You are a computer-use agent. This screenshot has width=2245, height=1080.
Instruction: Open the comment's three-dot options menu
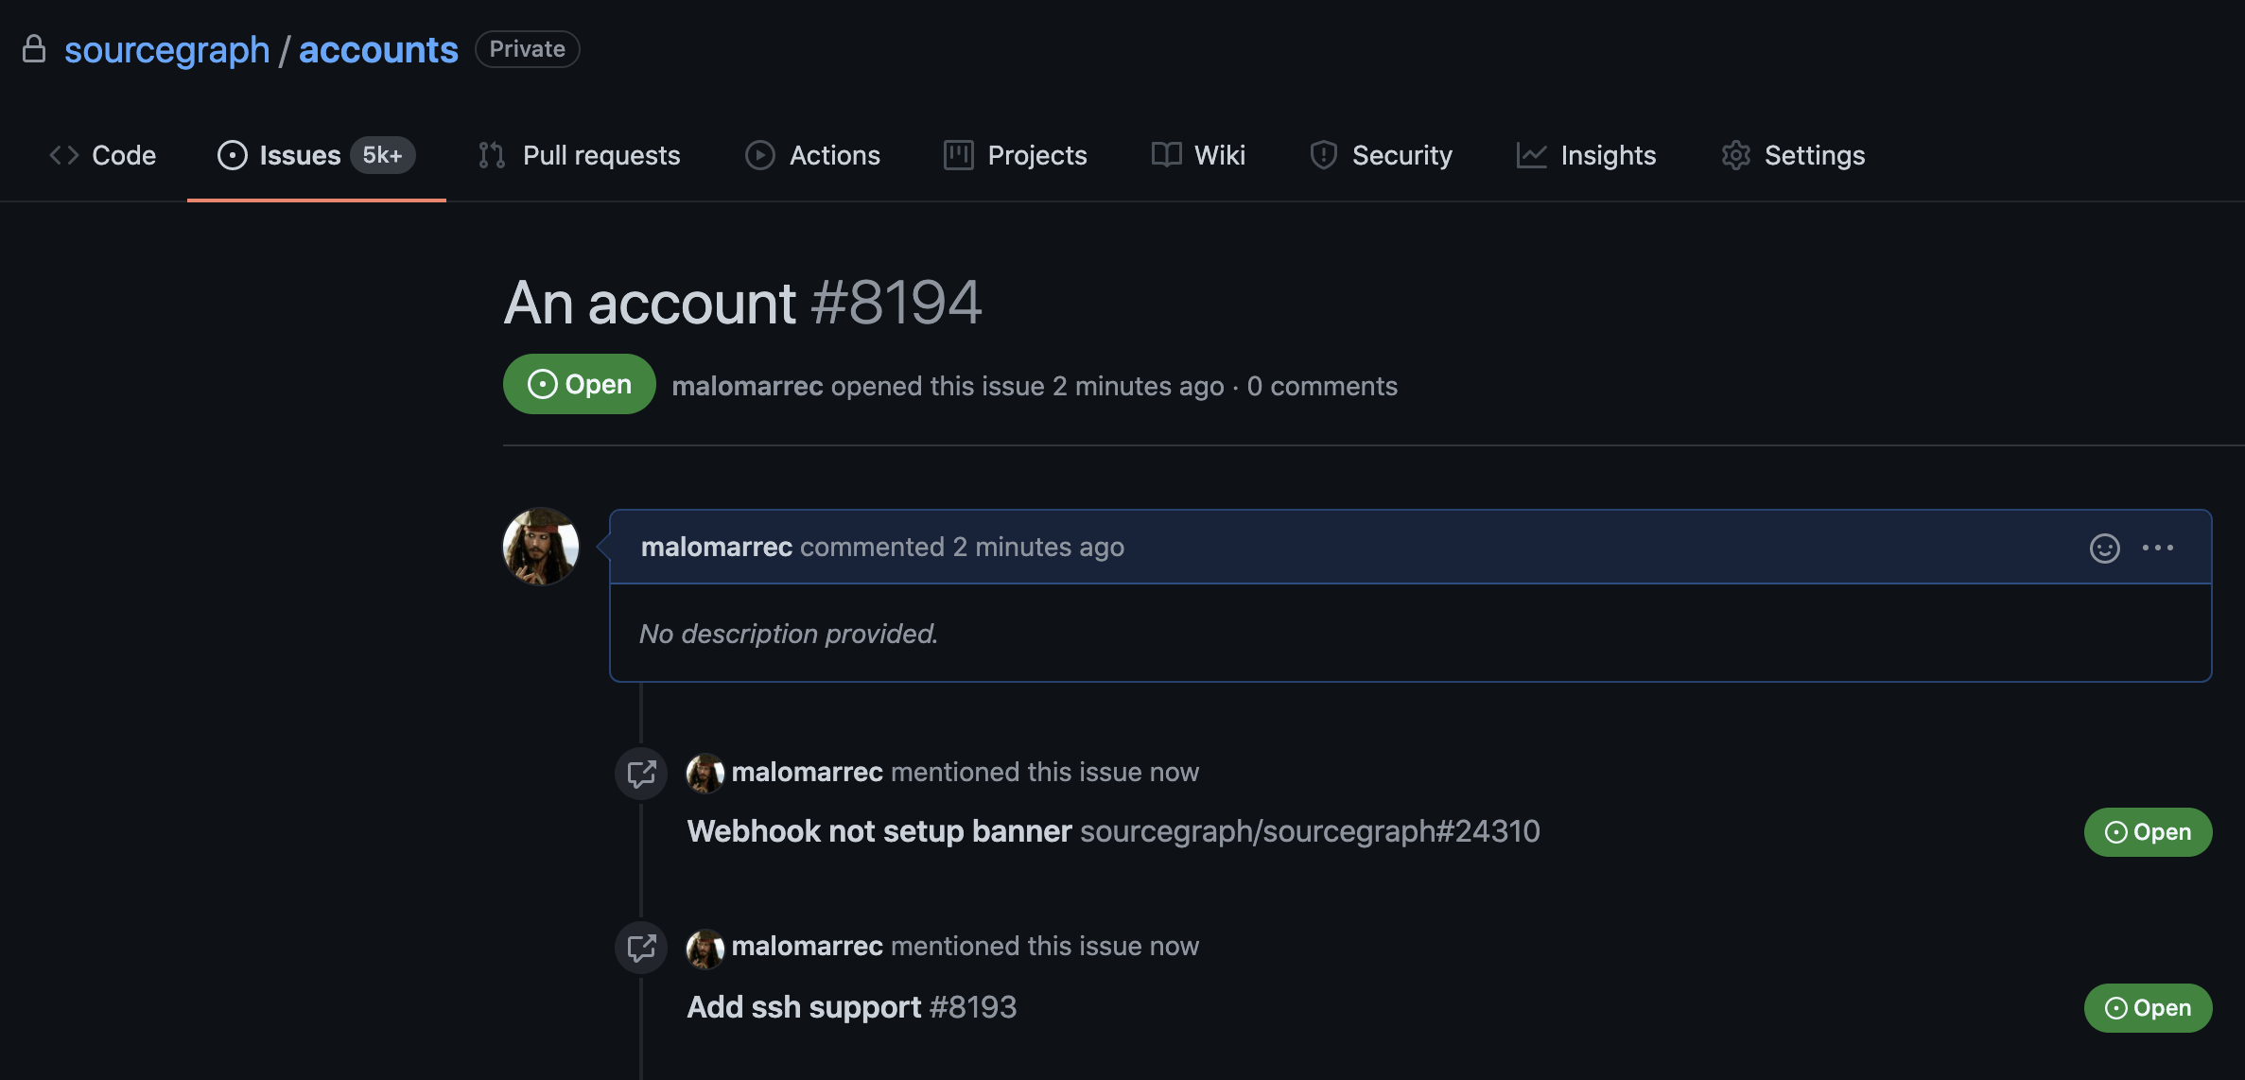pyautogui.click(x=2158, y=548)
